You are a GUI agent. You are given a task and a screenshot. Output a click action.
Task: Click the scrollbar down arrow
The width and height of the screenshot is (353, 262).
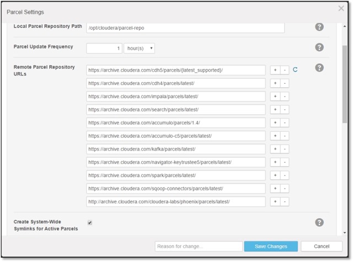pos(345,233)
